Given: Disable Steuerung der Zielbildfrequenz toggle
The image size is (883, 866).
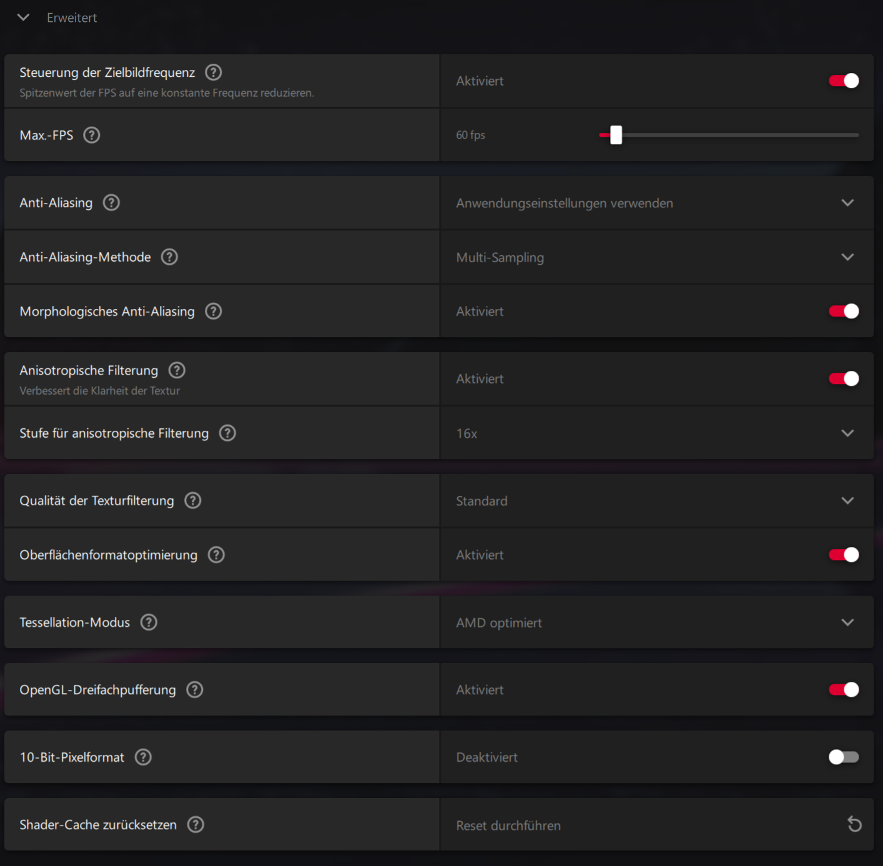Looking at the screenshot, I should [x=844, y=81].
